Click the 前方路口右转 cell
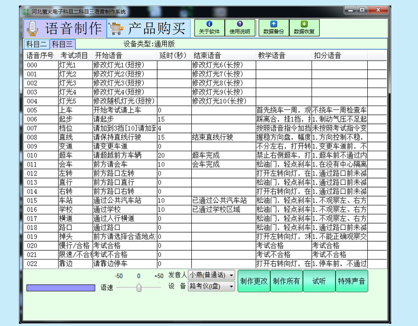 (x=125, y=191)
